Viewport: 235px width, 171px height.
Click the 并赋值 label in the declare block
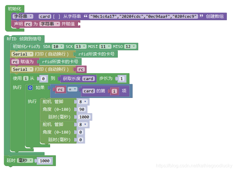click(x=68, y=24)
